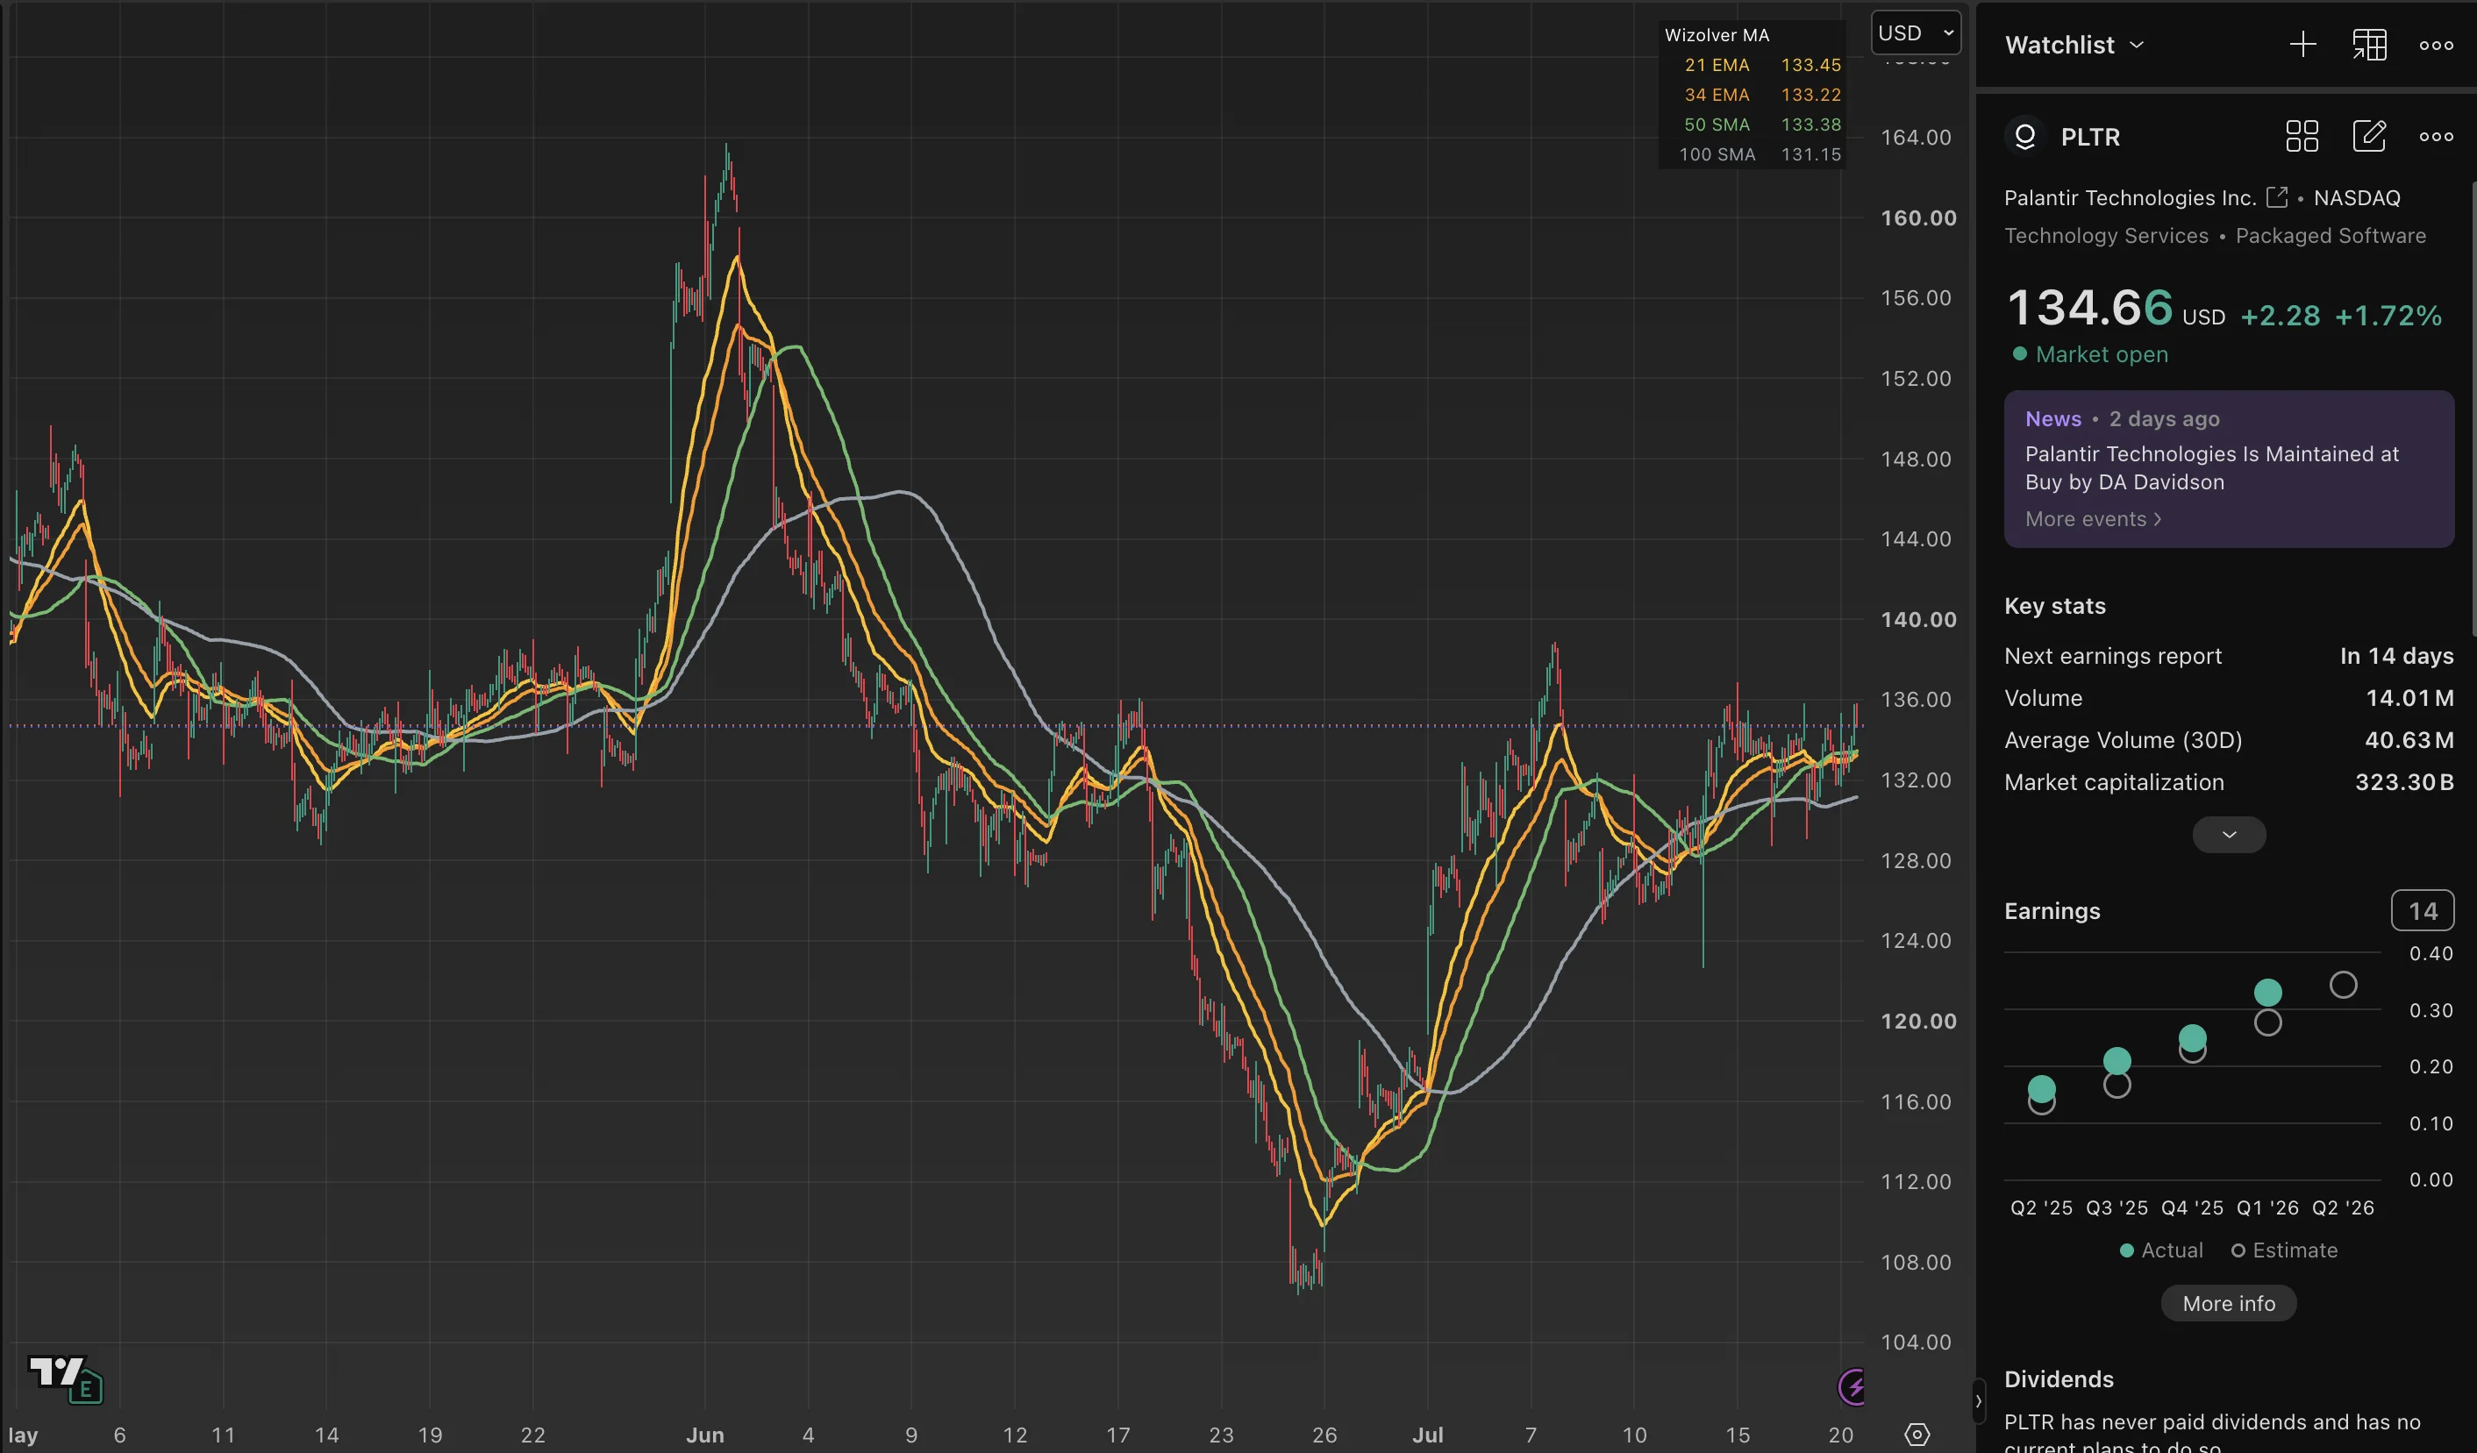The image size is (2477, 1453).
Task: Open the DA Davidson news headline
Action: (2211, 467)
